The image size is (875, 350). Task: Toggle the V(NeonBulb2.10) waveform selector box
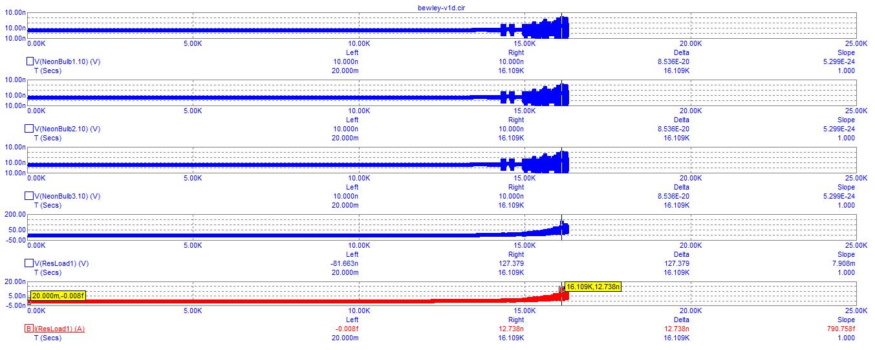click(29, 129)
